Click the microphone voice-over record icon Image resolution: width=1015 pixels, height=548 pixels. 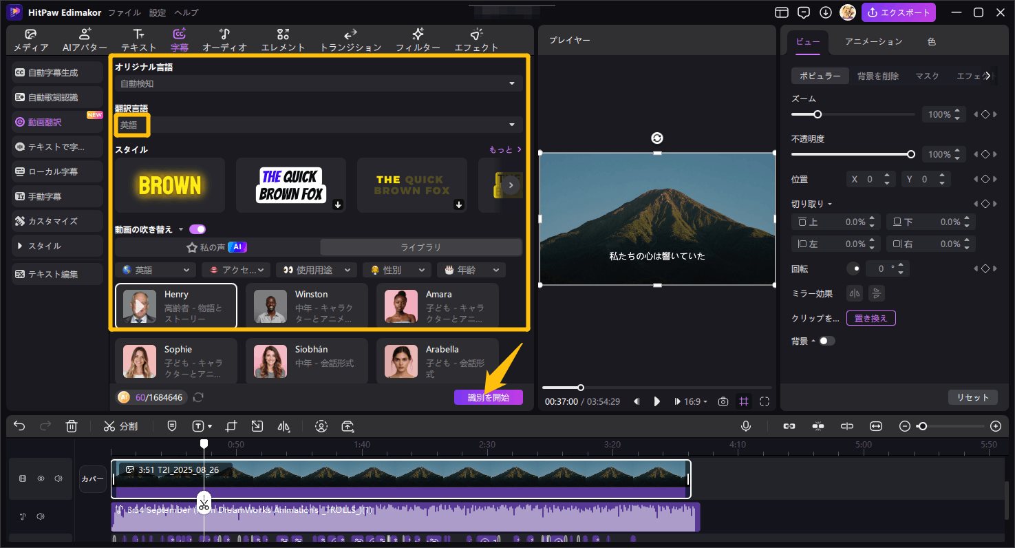[746, 426]
